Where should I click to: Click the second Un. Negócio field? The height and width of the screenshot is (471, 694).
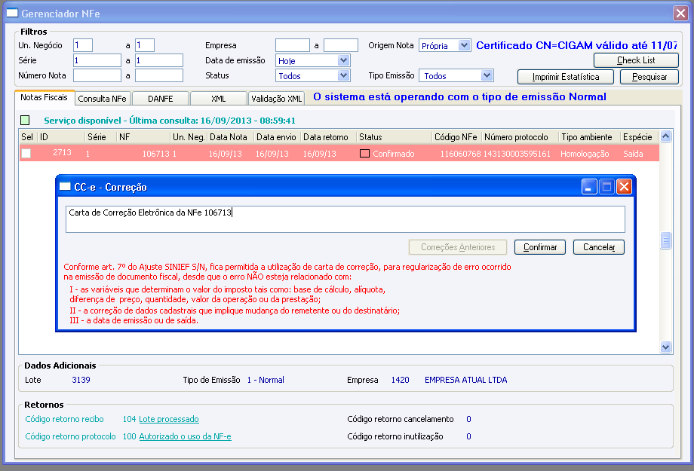point(145,45)
